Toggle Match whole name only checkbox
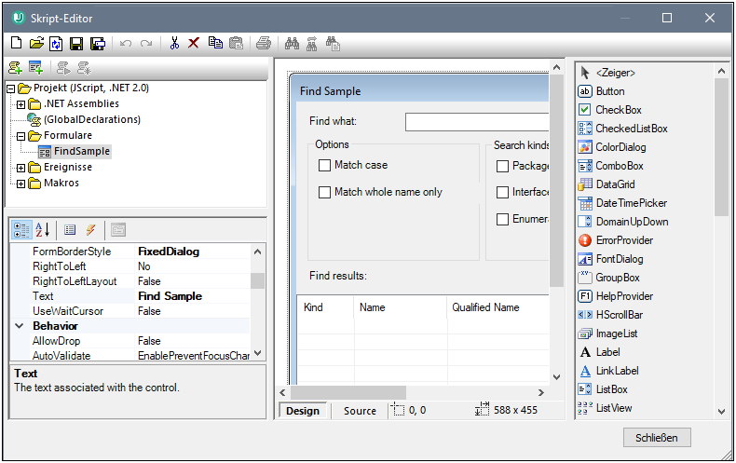The image size is (736, 463). [x=325, y=193]
